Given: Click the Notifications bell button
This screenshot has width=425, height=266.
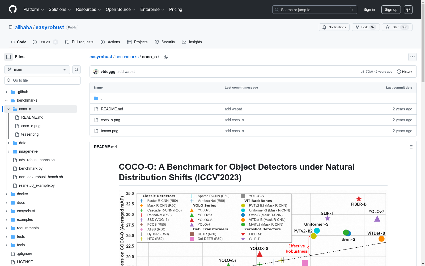Looking at the screenshot, I should point(334,27).
